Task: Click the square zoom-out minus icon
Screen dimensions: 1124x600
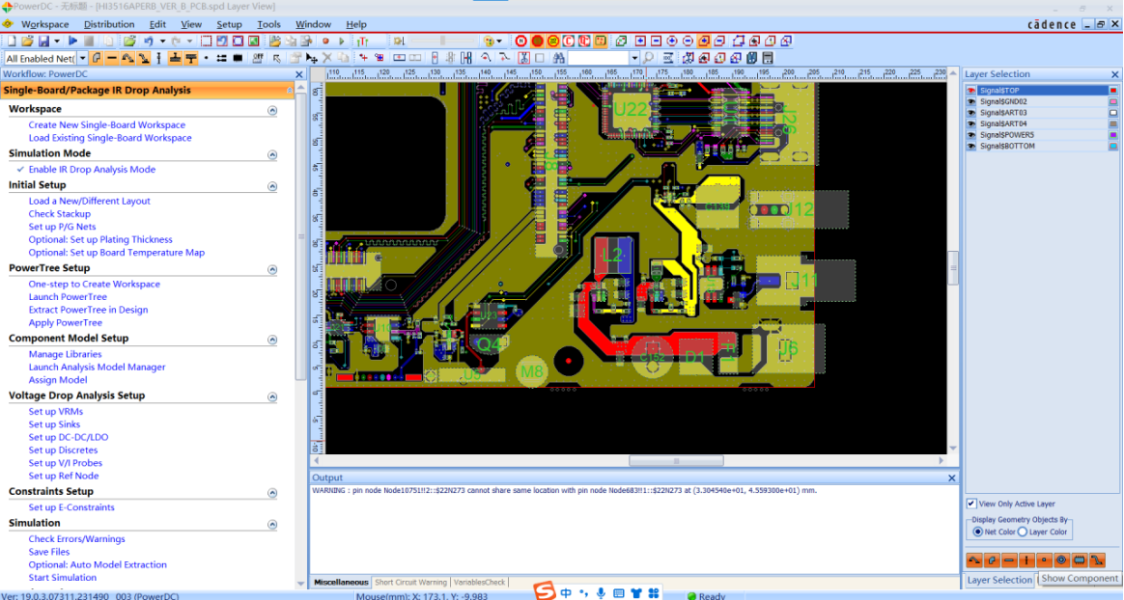Action: pyautogui.click(x=656, y=41)
